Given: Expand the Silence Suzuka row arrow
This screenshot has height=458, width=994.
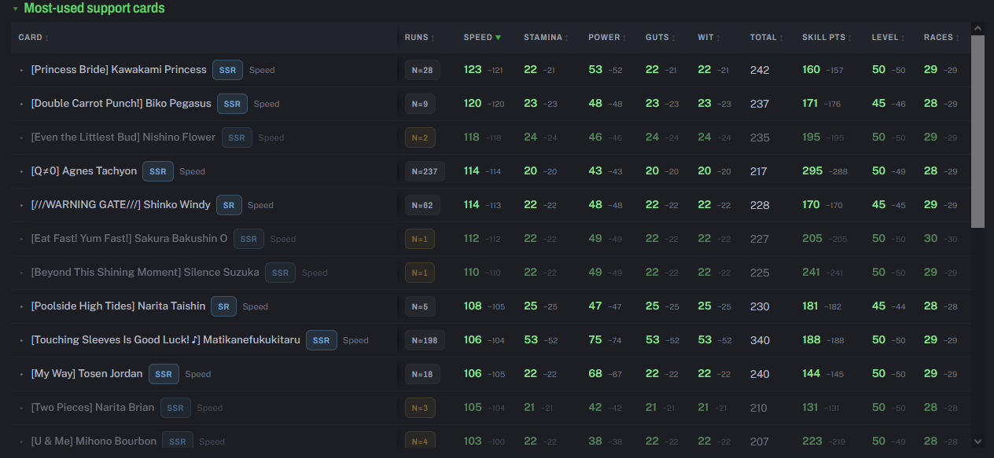Looking at the screenshot, I should click(x=22, y=273).
